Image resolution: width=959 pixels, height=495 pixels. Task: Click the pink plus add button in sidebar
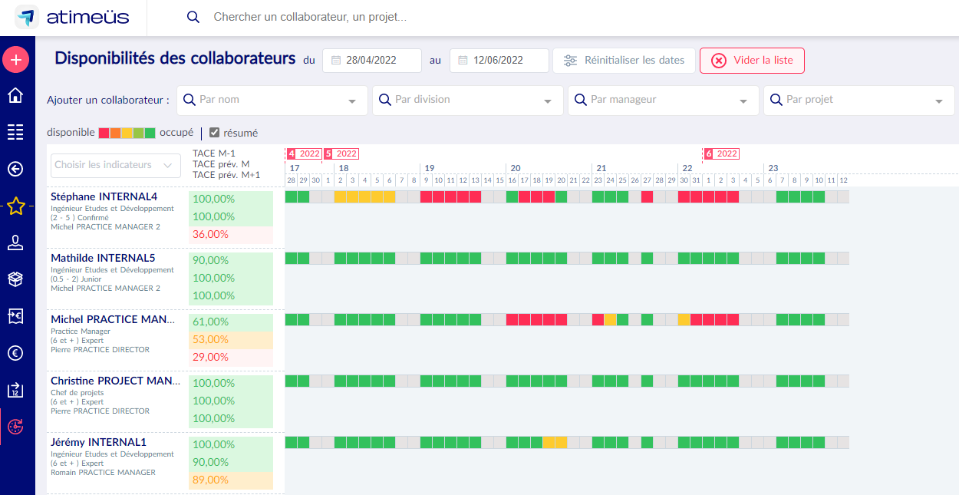[15, 59]
